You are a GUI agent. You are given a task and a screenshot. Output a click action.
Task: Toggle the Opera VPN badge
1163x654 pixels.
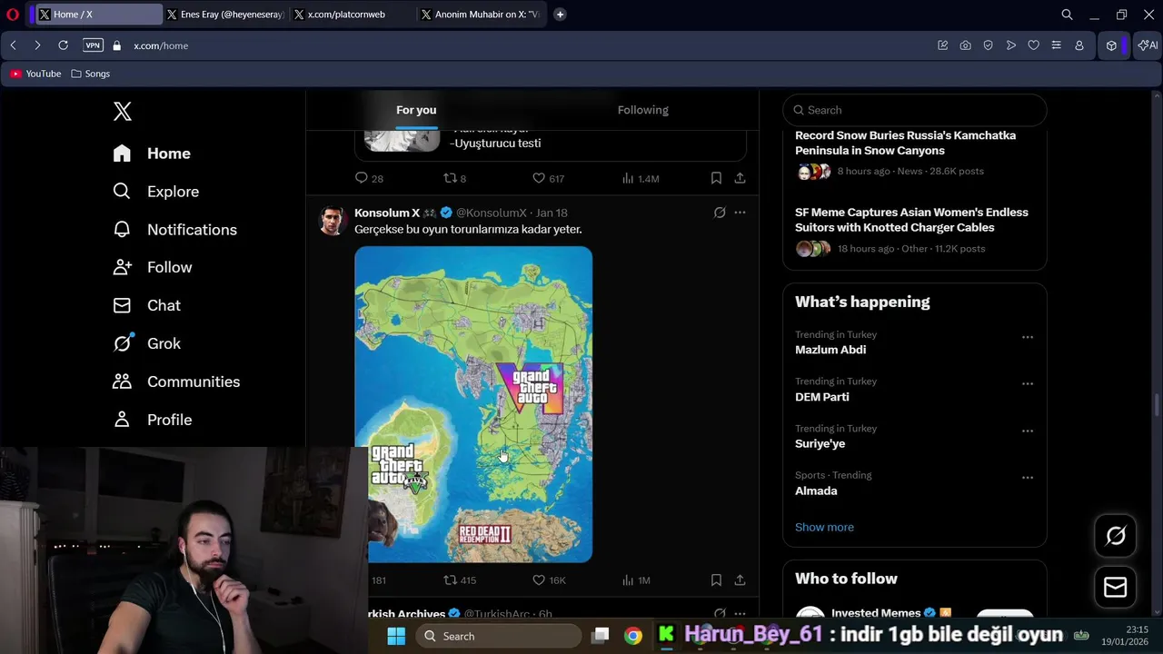click(93, 45)
